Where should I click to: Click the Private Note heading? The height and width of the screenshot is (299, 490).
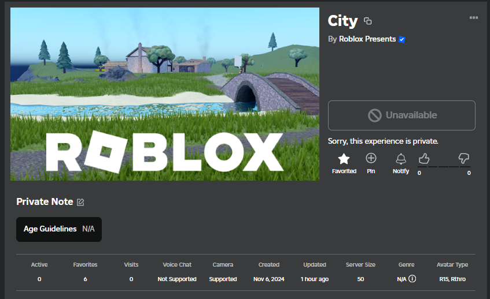tap(45, 201)
